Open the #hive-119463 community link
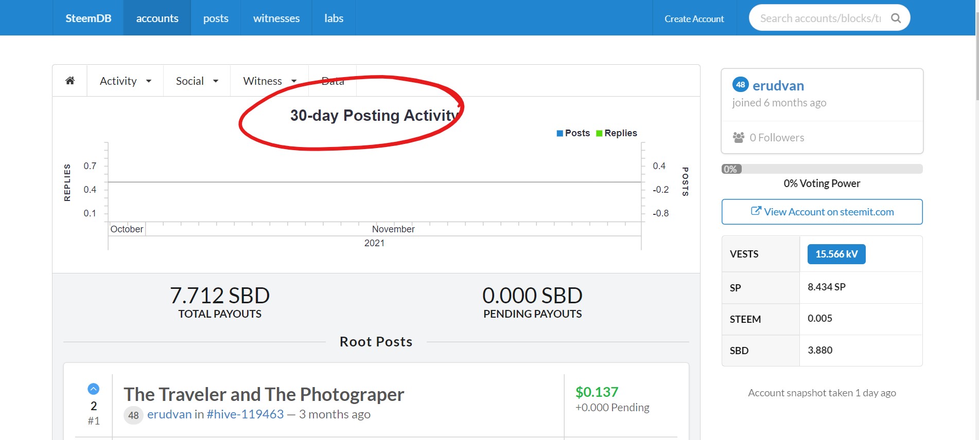The image size is (979, 440). tap(245, 414)
